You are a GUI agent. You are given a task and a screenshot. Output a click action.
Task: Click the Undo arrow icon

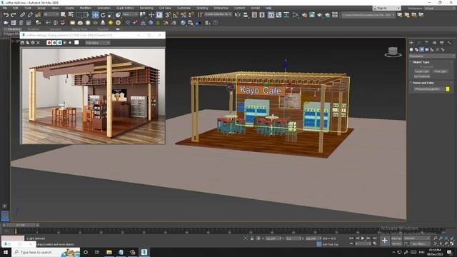pyautogui.click(x=6, y=14)
